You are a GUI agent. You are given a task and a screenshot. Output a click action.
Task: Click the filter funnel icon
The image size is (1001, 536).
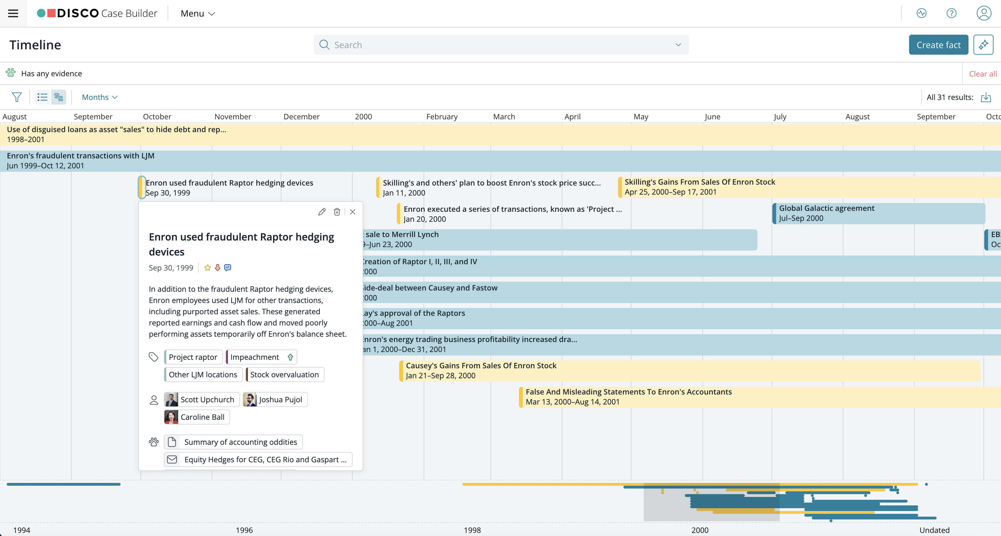[x=17, y=97]
